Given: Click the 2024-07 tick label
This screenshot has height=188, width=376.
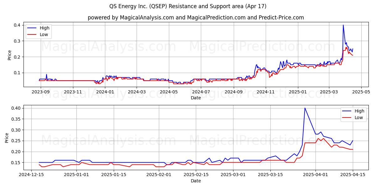Looking at the screenshot, I should (201, 92).
